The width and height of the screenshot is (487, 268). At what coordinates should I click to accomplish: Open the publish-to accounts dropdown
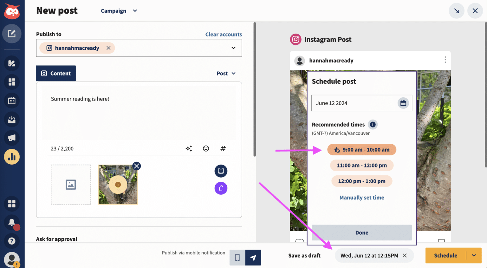233,48
